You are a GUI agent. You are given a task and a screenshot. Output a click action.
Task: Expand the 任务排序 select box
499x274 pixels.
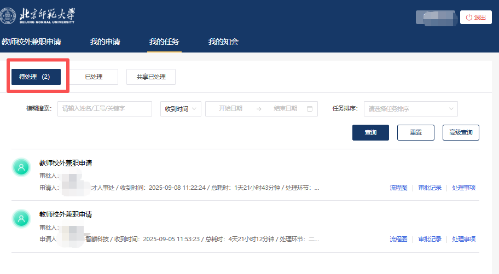tap(410, 109)
